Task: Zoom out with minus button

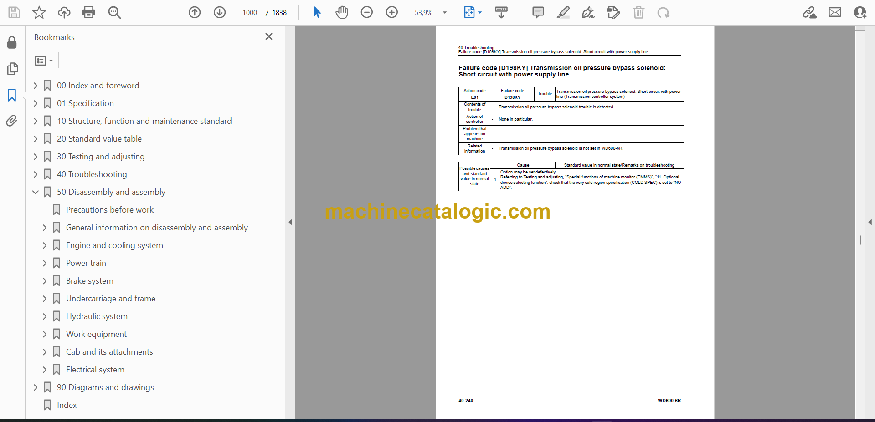Action: (x=367, y=12)
